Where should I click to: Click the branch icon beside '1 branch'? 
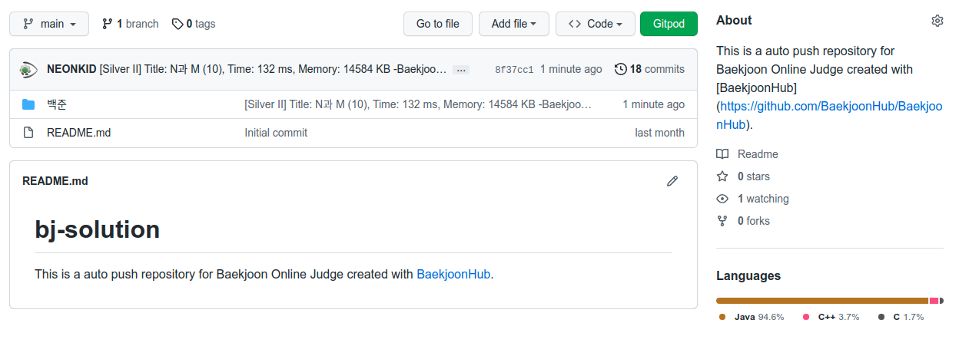click(x=108, y=24)
